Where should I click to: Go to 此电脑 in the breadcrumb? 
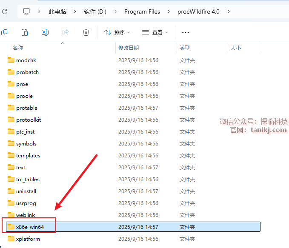point(57,11)
